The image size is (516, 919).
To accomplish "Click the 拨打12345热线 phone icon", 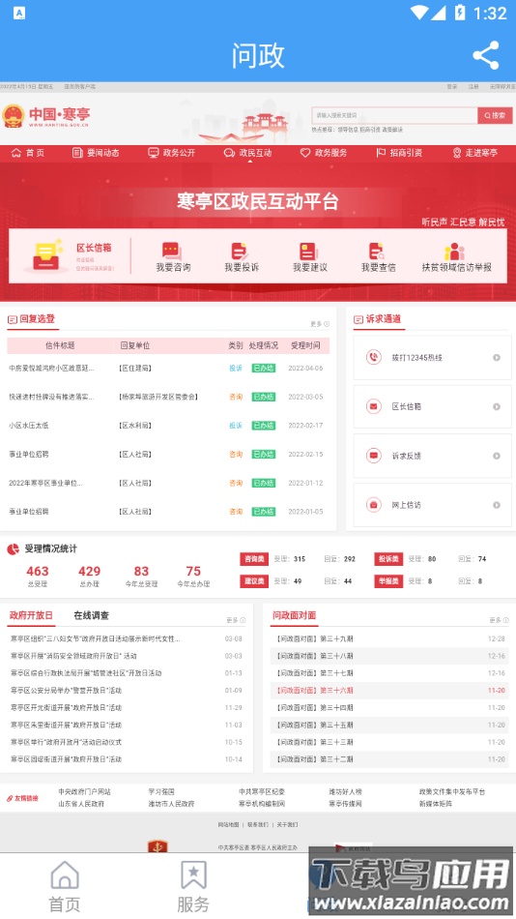I will point(374,357).
